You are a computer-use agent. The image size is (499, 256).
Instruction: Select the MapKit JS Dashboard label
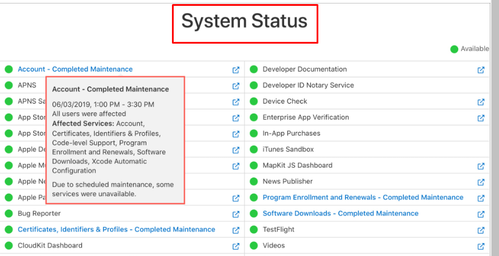click(x=297, y=165)
